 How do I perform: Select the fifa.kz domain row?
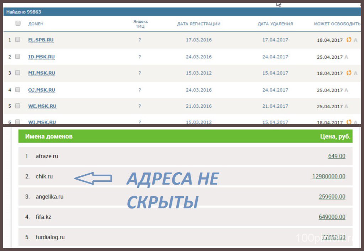(43, 217)
